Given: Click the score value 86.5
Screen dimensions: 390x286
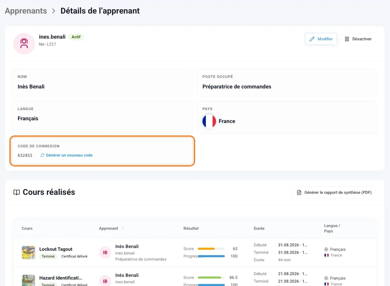Looking at the screenshot, I should click(x=233, y=278).
